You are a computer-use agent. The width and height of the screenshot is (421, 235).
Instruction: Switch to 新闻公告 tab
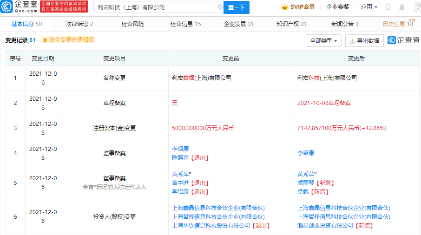click(x=345, y=24)
